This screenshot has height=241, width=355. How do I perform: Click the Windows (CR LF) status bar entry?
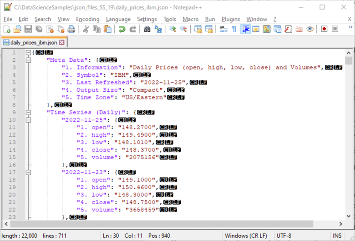(246, 236)
